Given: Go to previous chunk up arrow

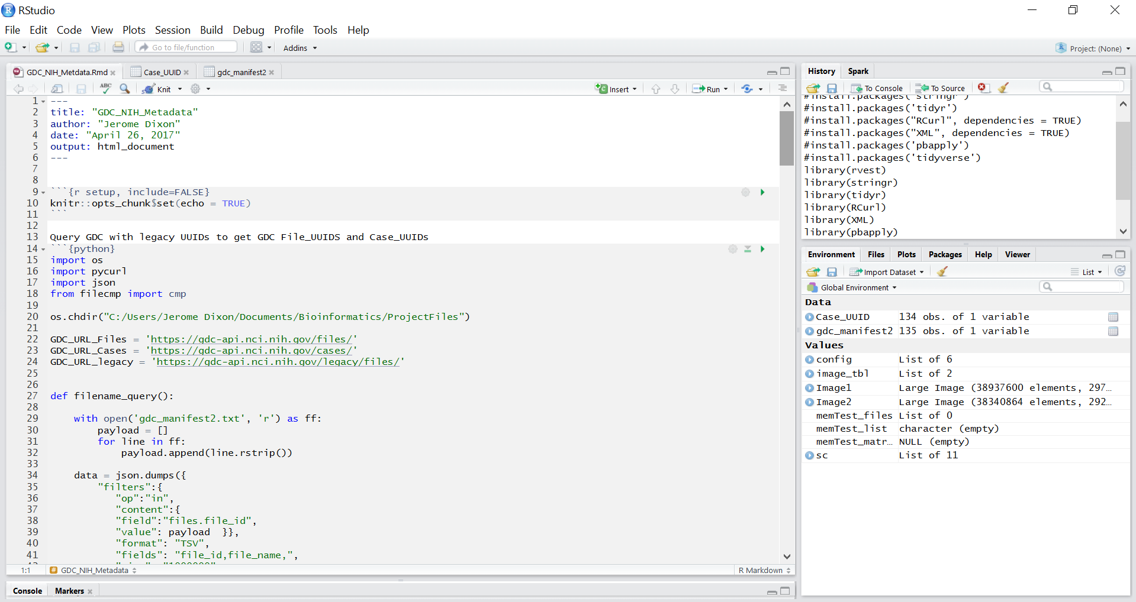Looking at the screenshot, I should (x=656, y=89).
